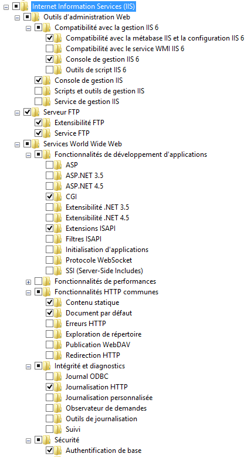The height and width of the screenshot is (457, 251).
Task: Click folder icon for Internet Information Services root
Action: coord(25,6)
